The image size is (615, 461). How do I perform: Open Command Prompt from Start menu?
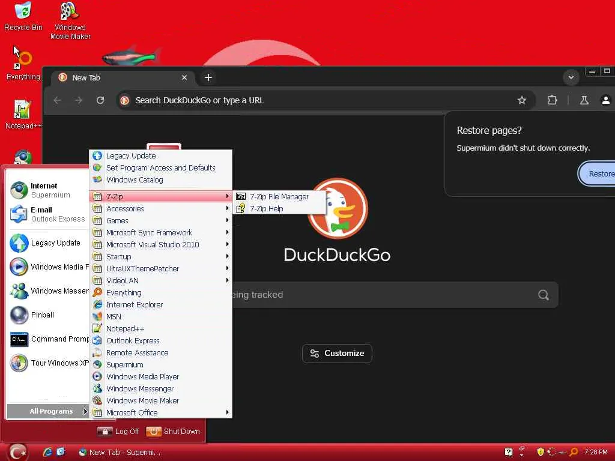point(48,339)
